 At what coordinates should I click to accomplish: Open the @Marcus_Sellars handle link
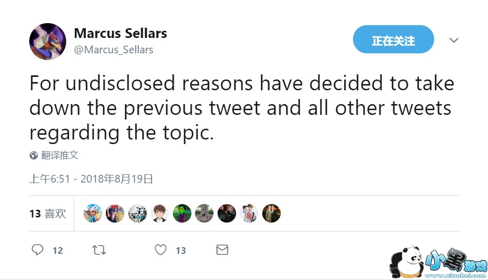113,50
